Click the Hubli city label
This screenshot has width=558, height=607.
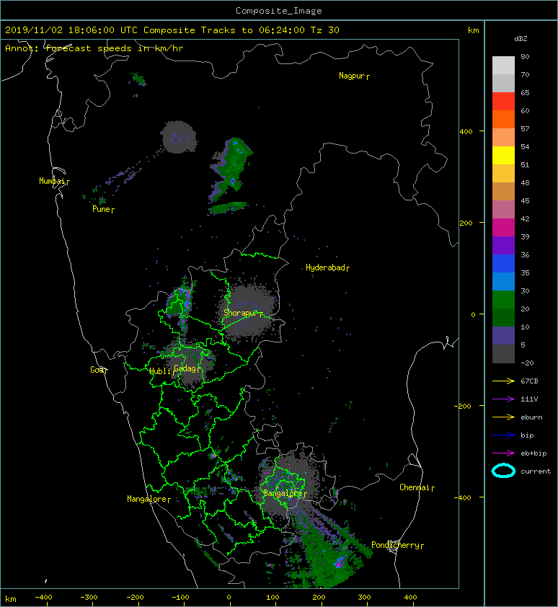coord(161,372)
